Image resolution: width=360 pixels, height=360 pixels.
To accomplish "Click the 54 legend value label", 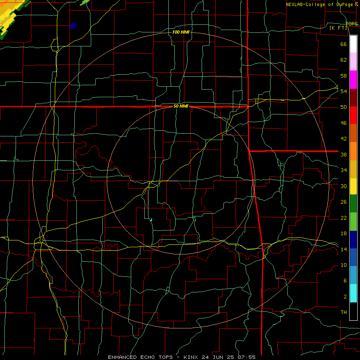I will [344, 91].
